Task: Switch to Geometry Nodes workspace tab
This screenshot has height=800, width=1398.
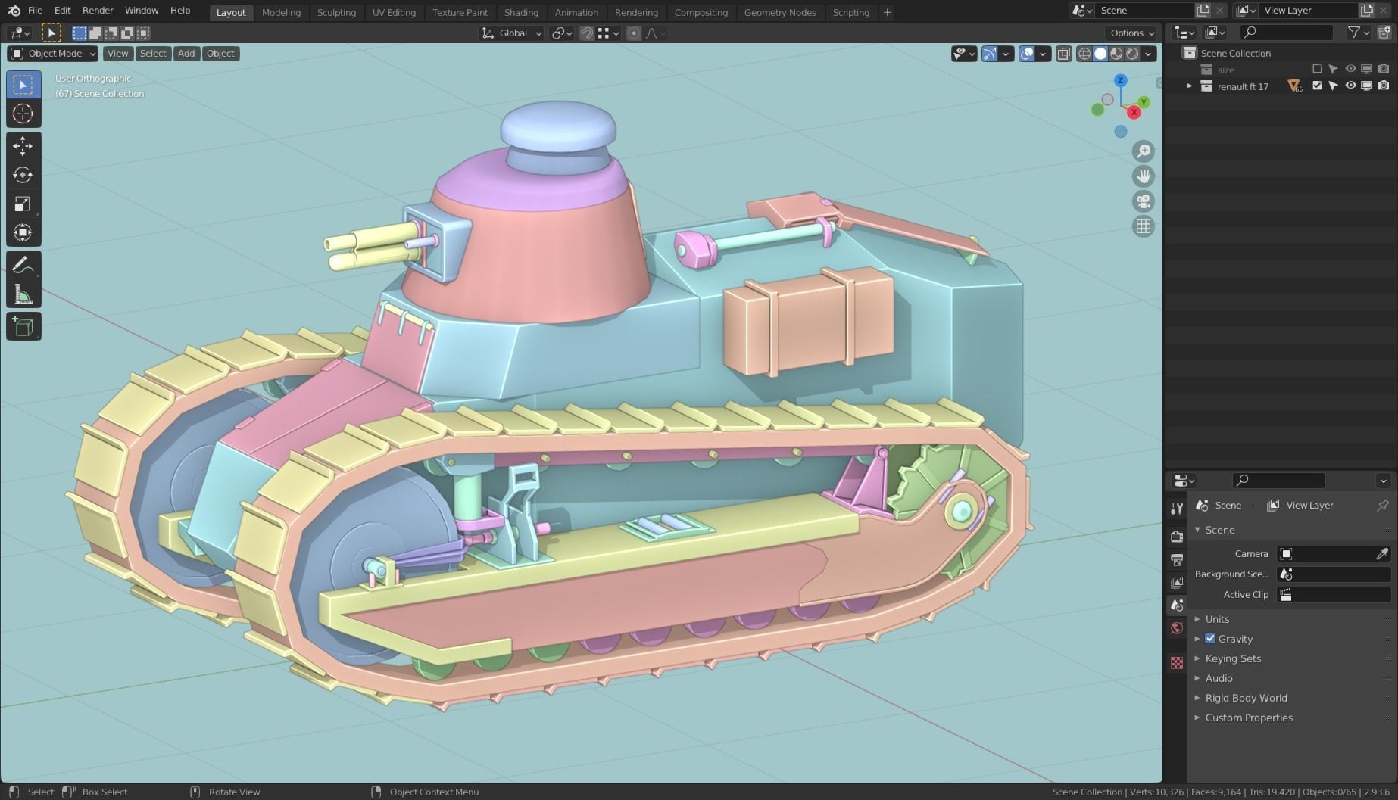Action: 780,12
